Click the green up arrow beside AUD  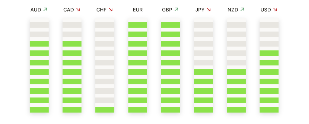tap(45, 9)
